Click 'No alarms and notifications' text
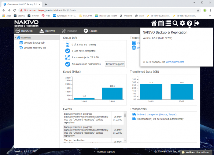This screenshot has height=155, width=214. (86, 64)
